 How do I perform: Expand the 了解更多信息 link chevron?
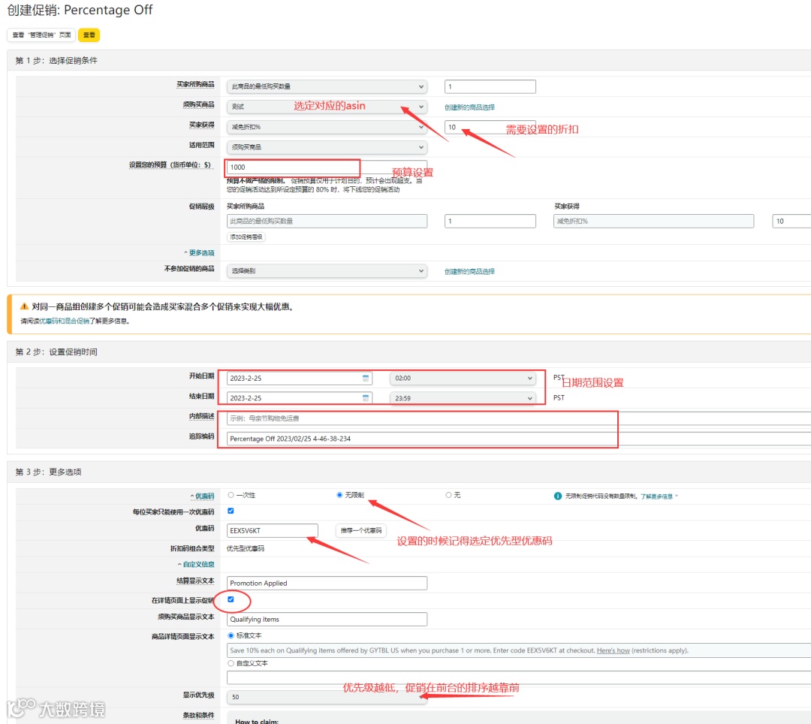pyautogui.click(x=676, y=496)
